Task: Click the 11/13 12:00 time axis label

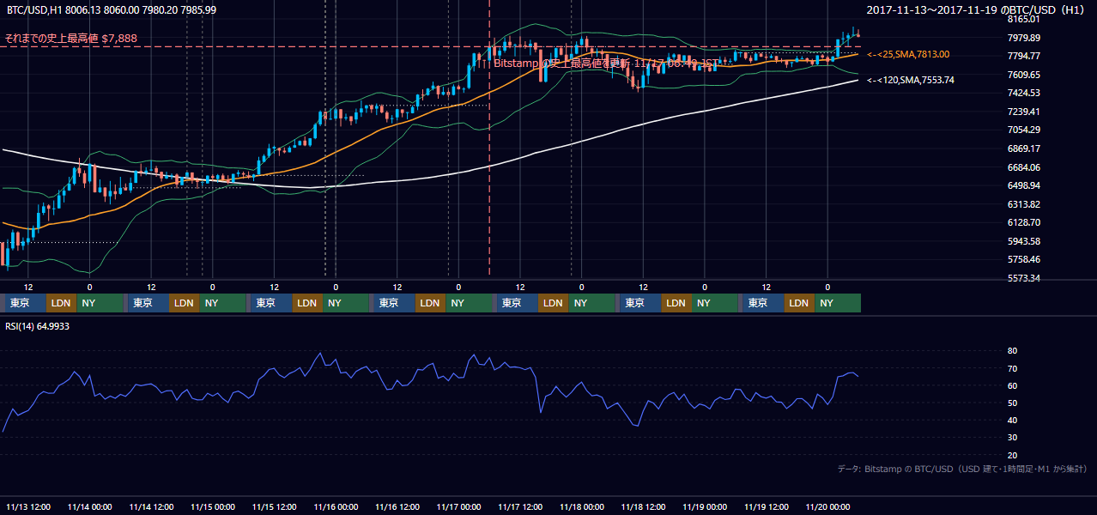Action: [x=28, y=506]
